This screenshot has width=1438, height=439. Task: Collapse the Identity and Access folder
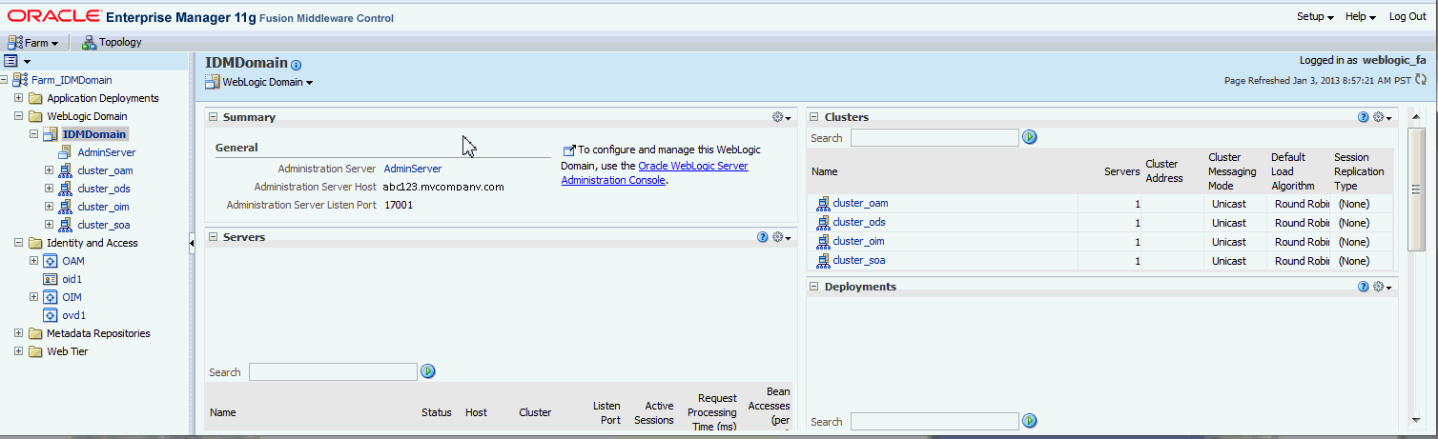18,243
